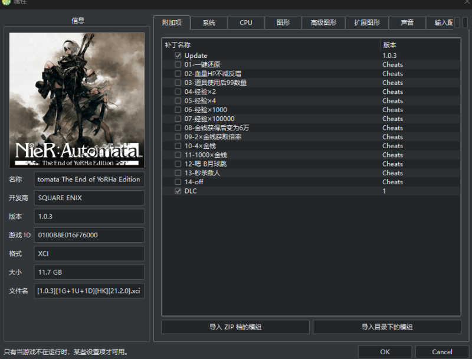Open the 声音 tab
This screenshot has height=359, width=472.
click(x=407, y=22)
